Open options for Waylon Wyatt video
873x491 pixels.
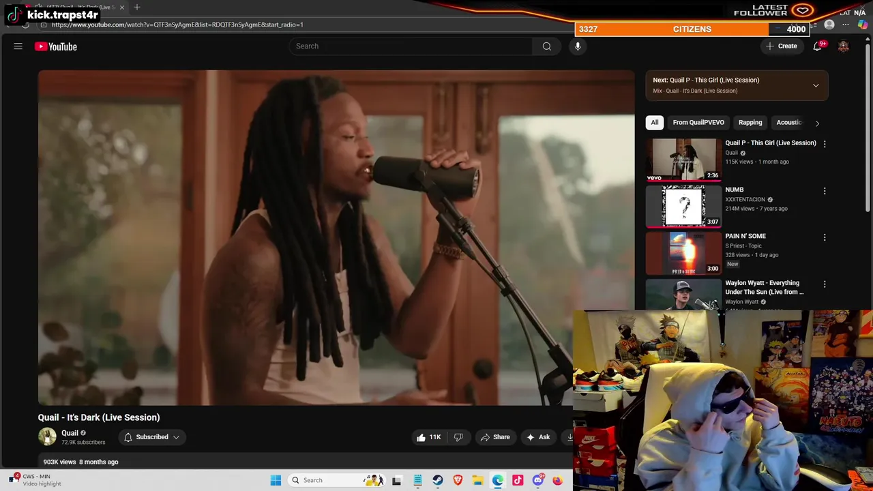tap(825, 284)
